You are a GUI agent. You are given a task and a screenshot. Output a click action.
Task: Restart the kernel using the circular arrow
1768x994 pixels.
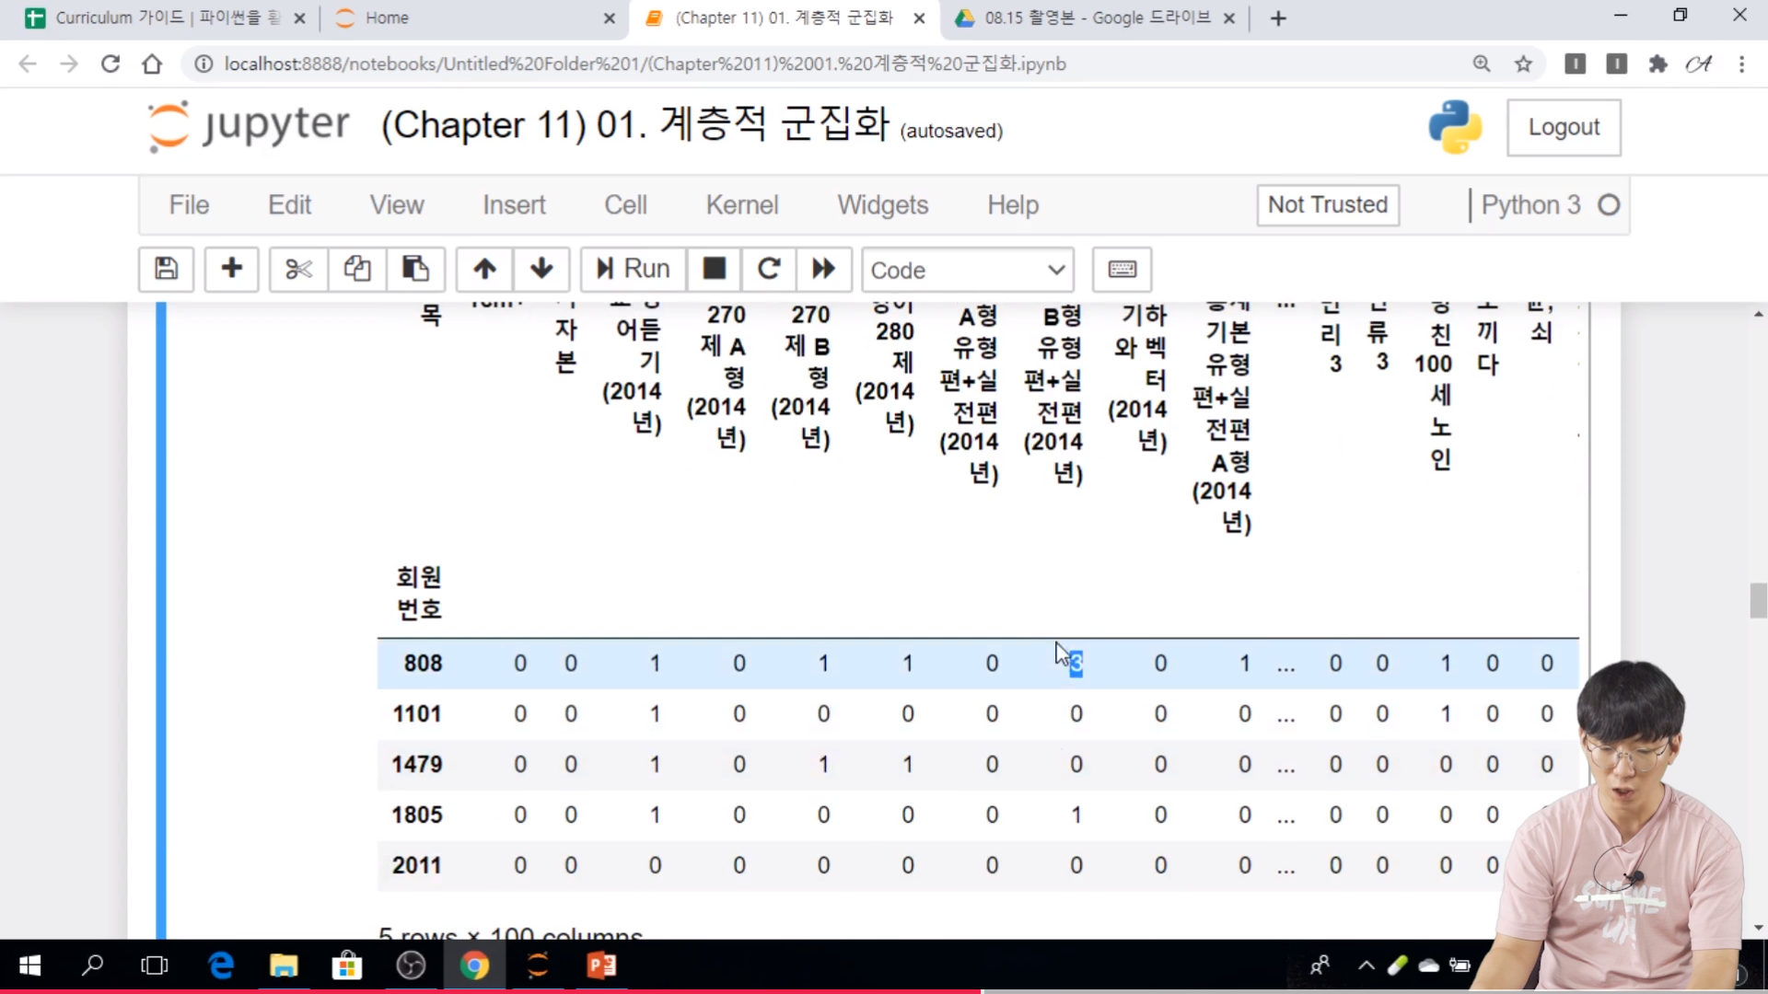coord(769,269)
